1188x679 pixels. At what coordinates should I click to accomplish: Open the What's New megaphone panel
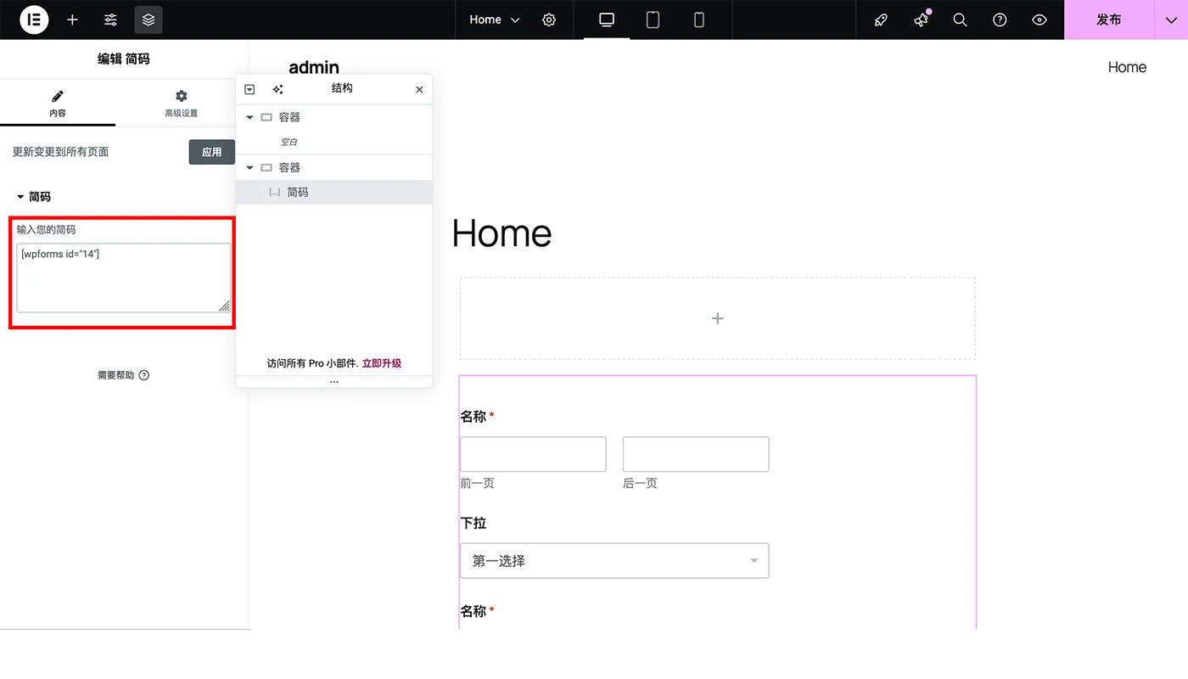pos(921,19)
